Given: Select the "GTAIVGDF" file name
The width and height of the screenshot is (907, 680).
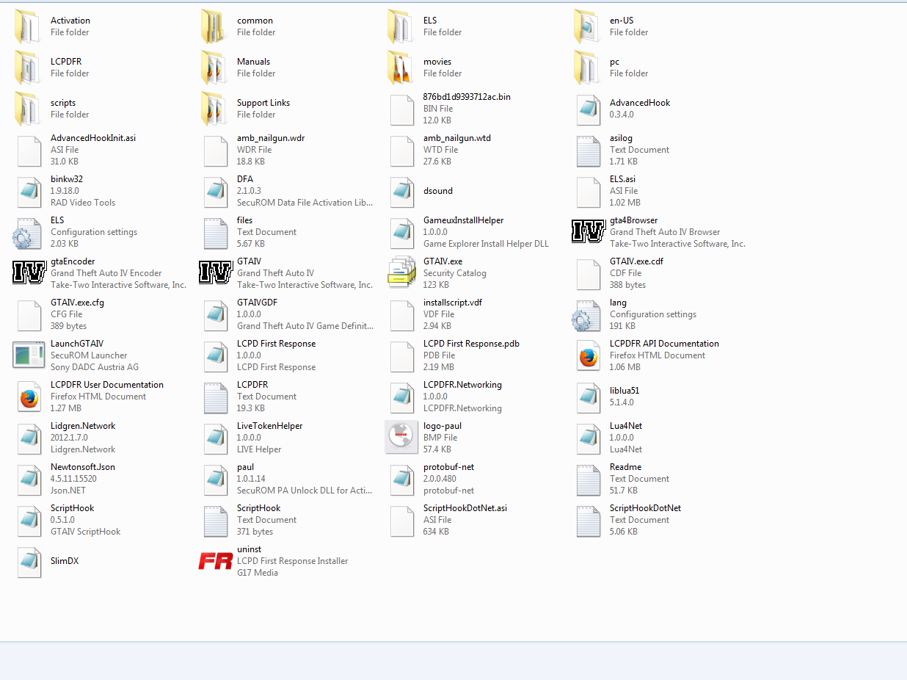Looking at the screenshot, I should tap(258, 303).
